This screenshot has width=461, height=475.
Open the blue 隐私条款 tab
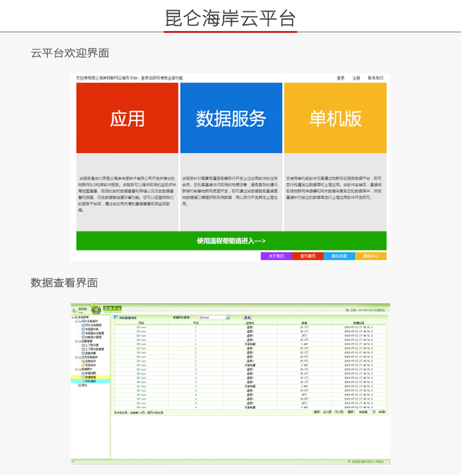[x=340, y=256]
